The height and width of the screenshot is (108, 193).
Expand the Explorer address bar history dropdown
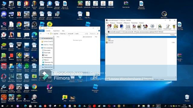click(85, 34)
